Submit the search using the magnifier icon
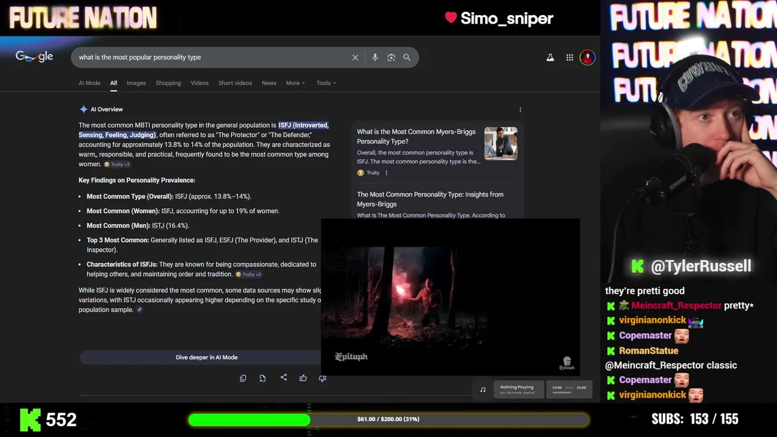This screenshot has width=777, height=437. pyautogui.click(x=407, y=57)
